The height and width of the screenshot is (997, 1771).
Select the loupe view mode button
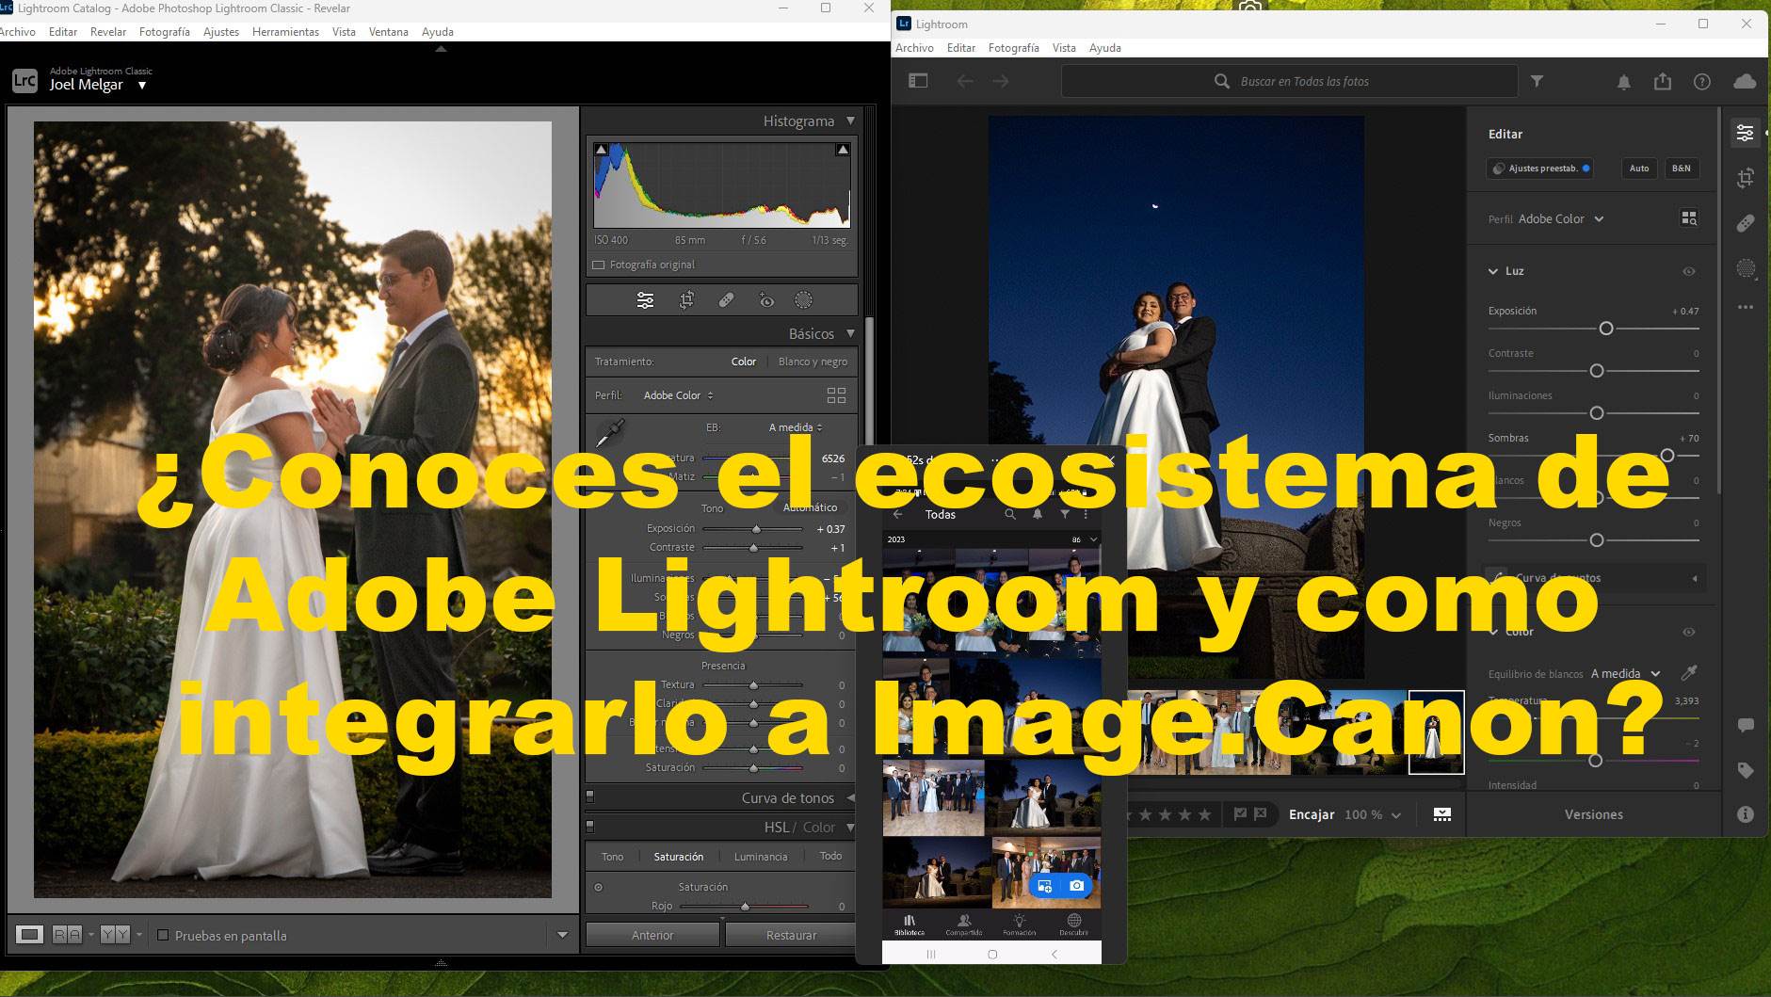tap(30, 935)
